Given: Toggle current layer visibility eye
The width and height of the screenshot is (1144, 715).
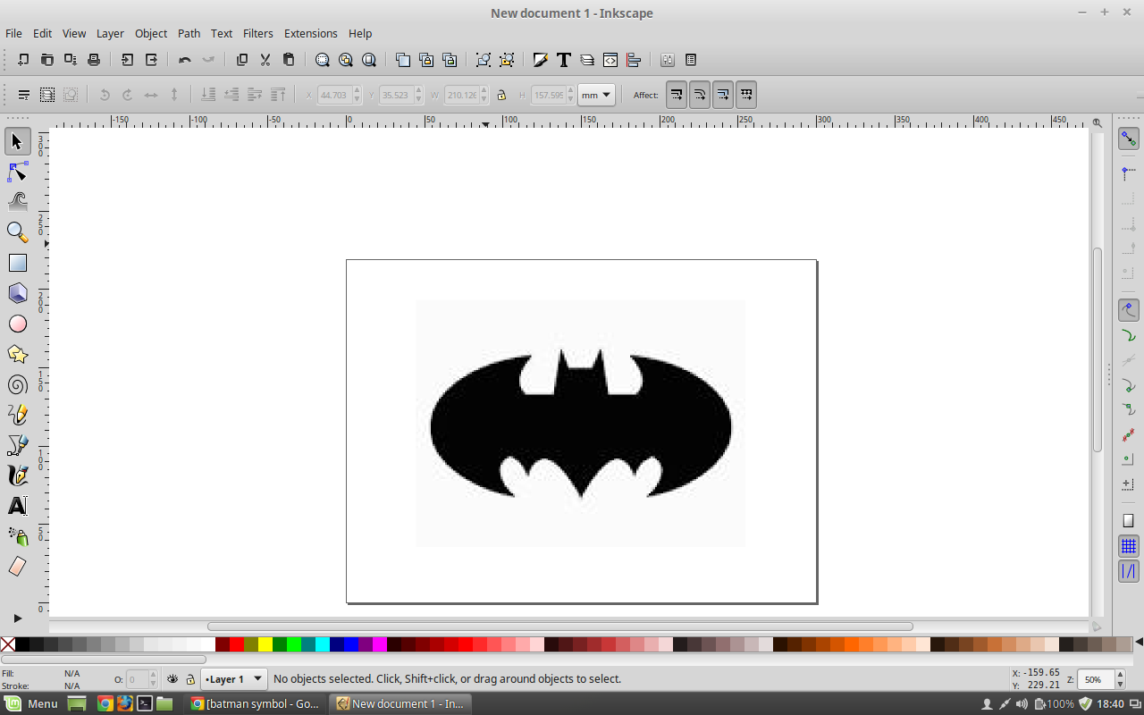Looking at the screenshot, I should [x=172, y=679].
